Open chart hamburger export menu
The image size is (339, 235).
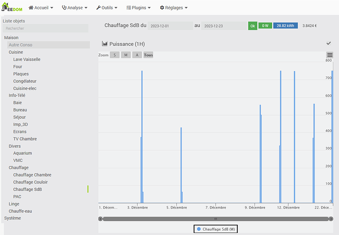(330, 55)
